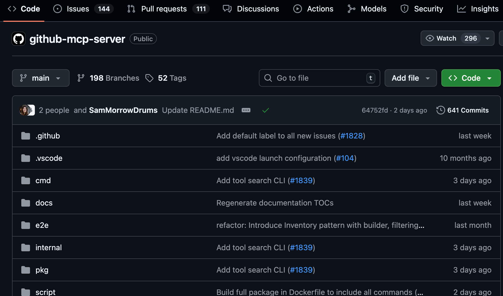This screenshot has width=503, height=296.
Task: Open 'Add default label to all new issues' commit
Action: [x=276, y=136]
